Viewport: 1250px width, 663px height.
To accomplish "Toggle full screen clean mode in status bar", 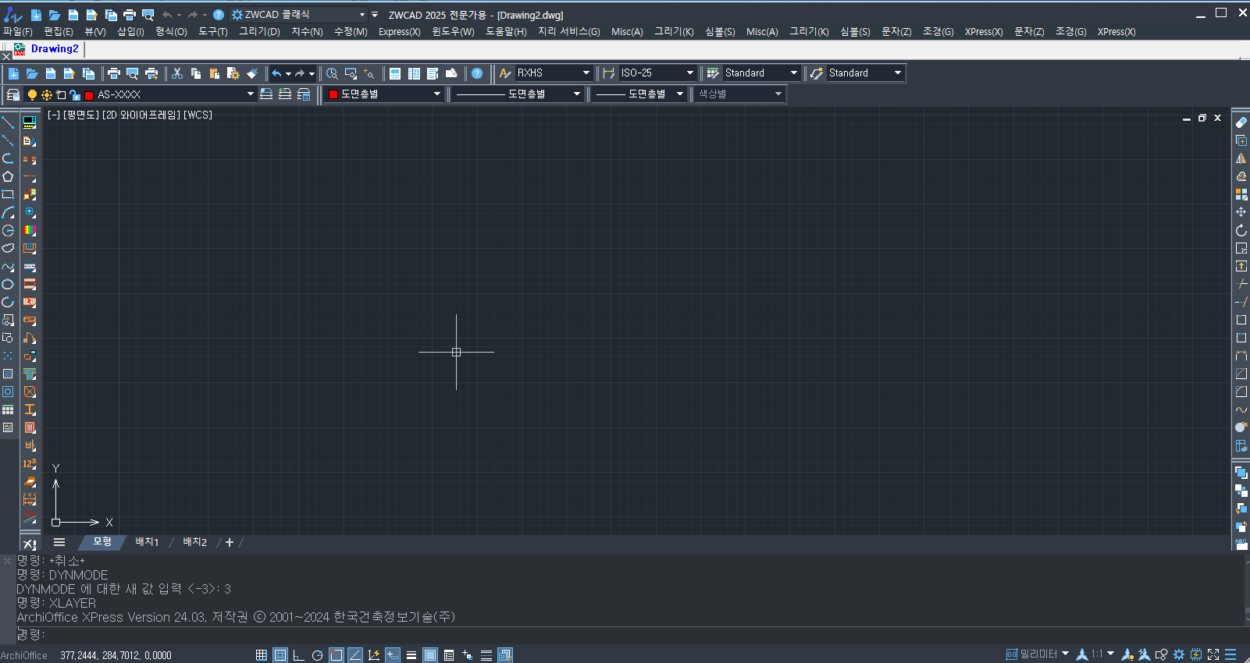I will click(1213, 654).
